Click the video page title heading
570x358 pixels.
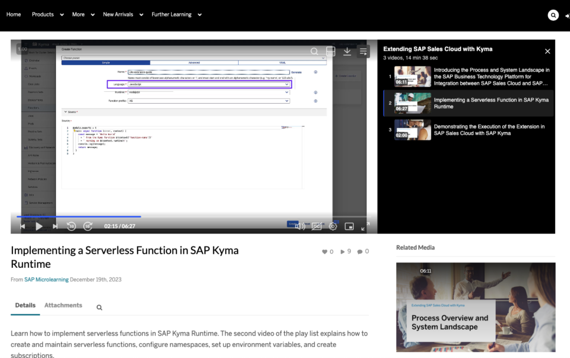(125, 257)
